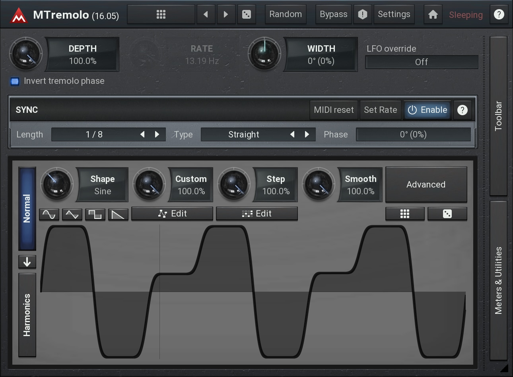Click the Custom knob

coord(149,185)
